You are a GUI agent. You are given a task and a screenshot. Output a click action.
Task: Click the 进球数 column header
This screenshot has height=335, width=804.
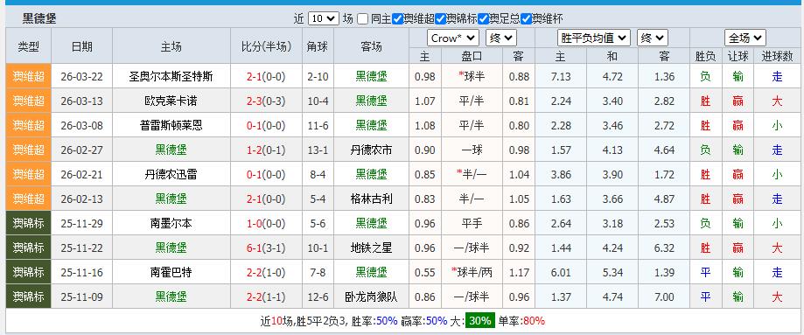pyautogui.click(x=778, y=57)
